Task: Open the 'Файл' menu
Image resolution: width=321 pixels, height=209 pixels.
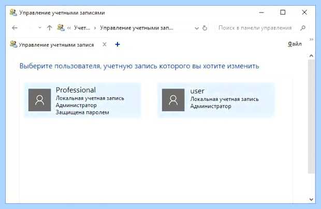Action: (x=295, y=44)
